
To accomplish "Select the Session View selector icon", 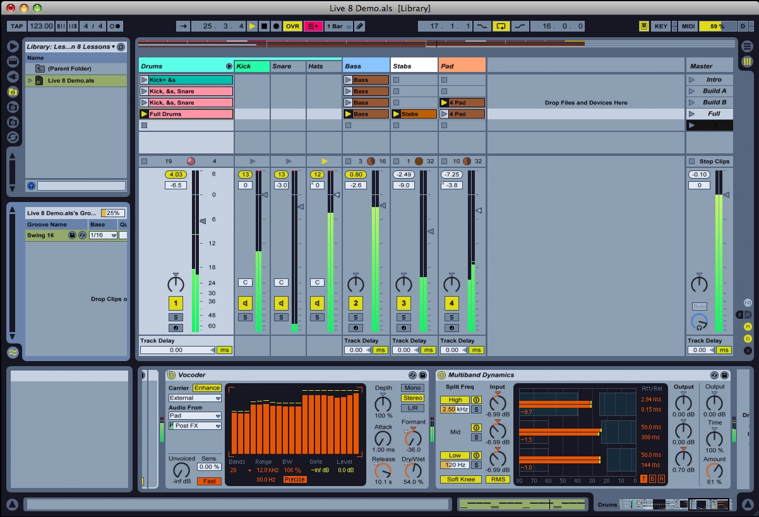I will coord(747,61).
